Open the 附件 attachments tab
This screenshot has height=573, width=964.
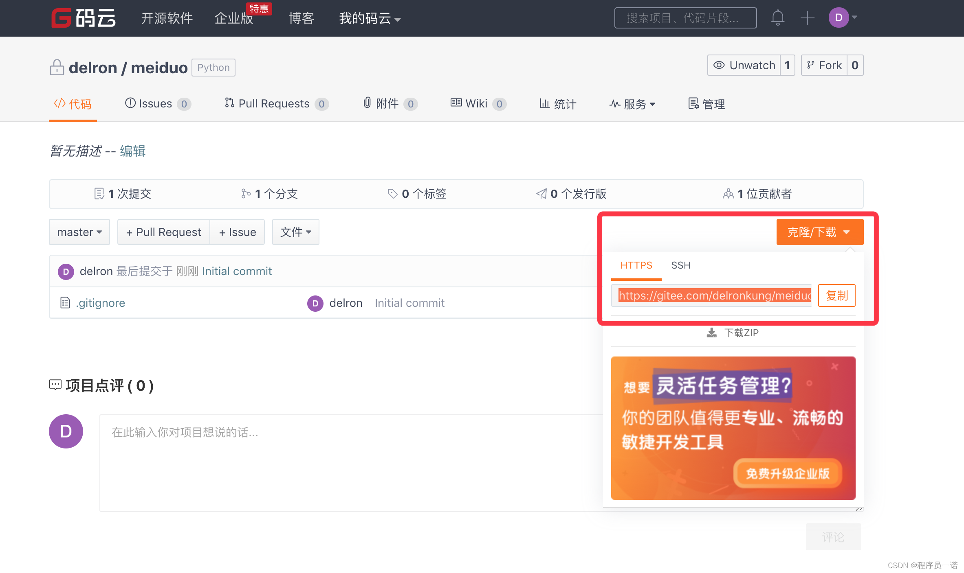point(390,104)
